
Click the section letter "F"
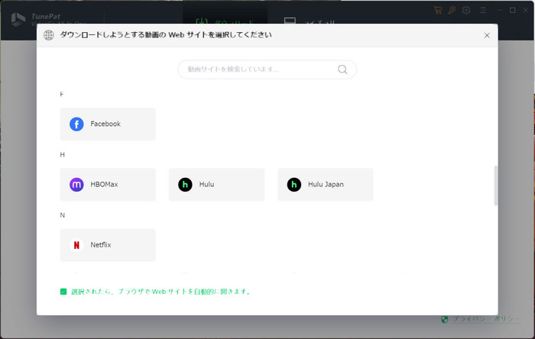(x=61, y=95)
